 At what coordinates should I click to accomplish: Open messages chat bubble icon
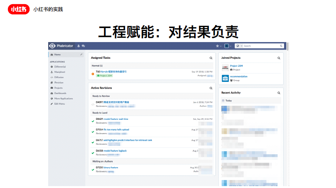click(x=83, y=46)
